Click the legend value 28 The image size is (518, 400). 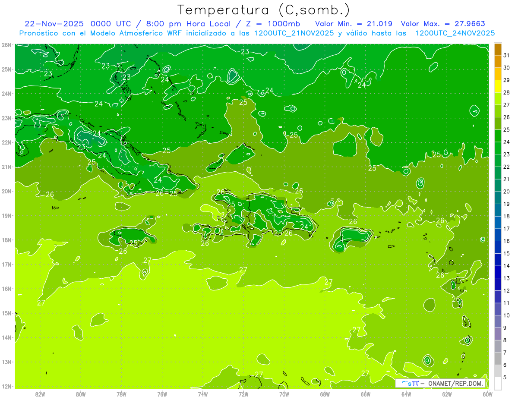click(x=507, y=92)
